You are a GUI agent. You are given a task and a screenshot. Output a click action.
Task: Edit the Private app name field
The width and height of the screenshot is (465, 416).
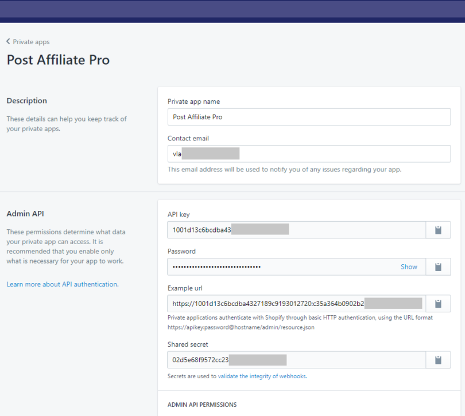tap(308, 117)
